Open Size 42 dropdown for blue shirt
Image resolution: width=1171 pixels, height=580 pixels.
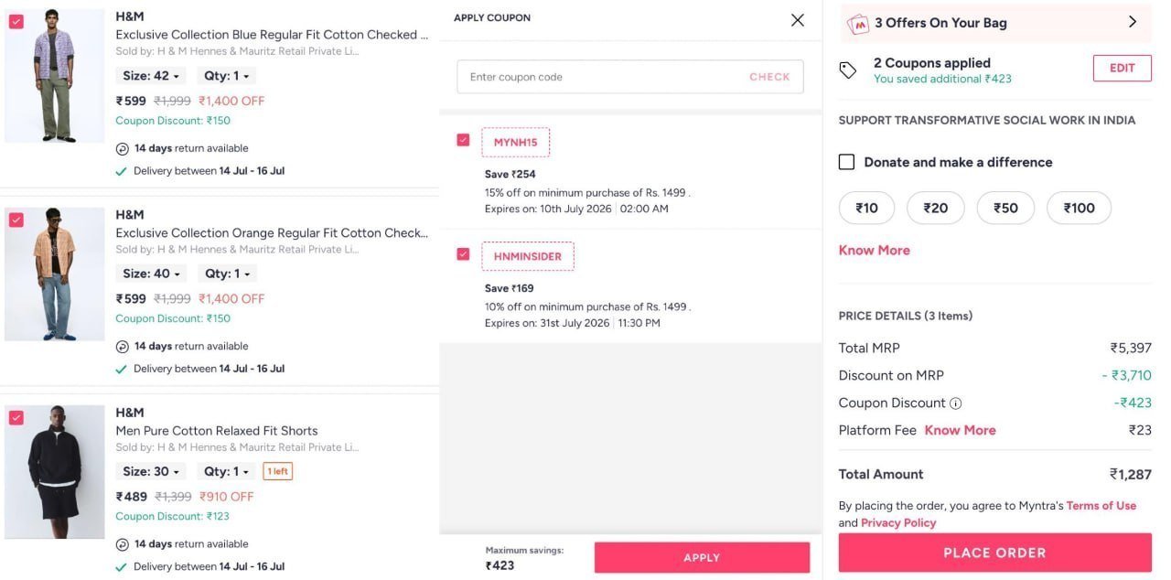[151, 76]
